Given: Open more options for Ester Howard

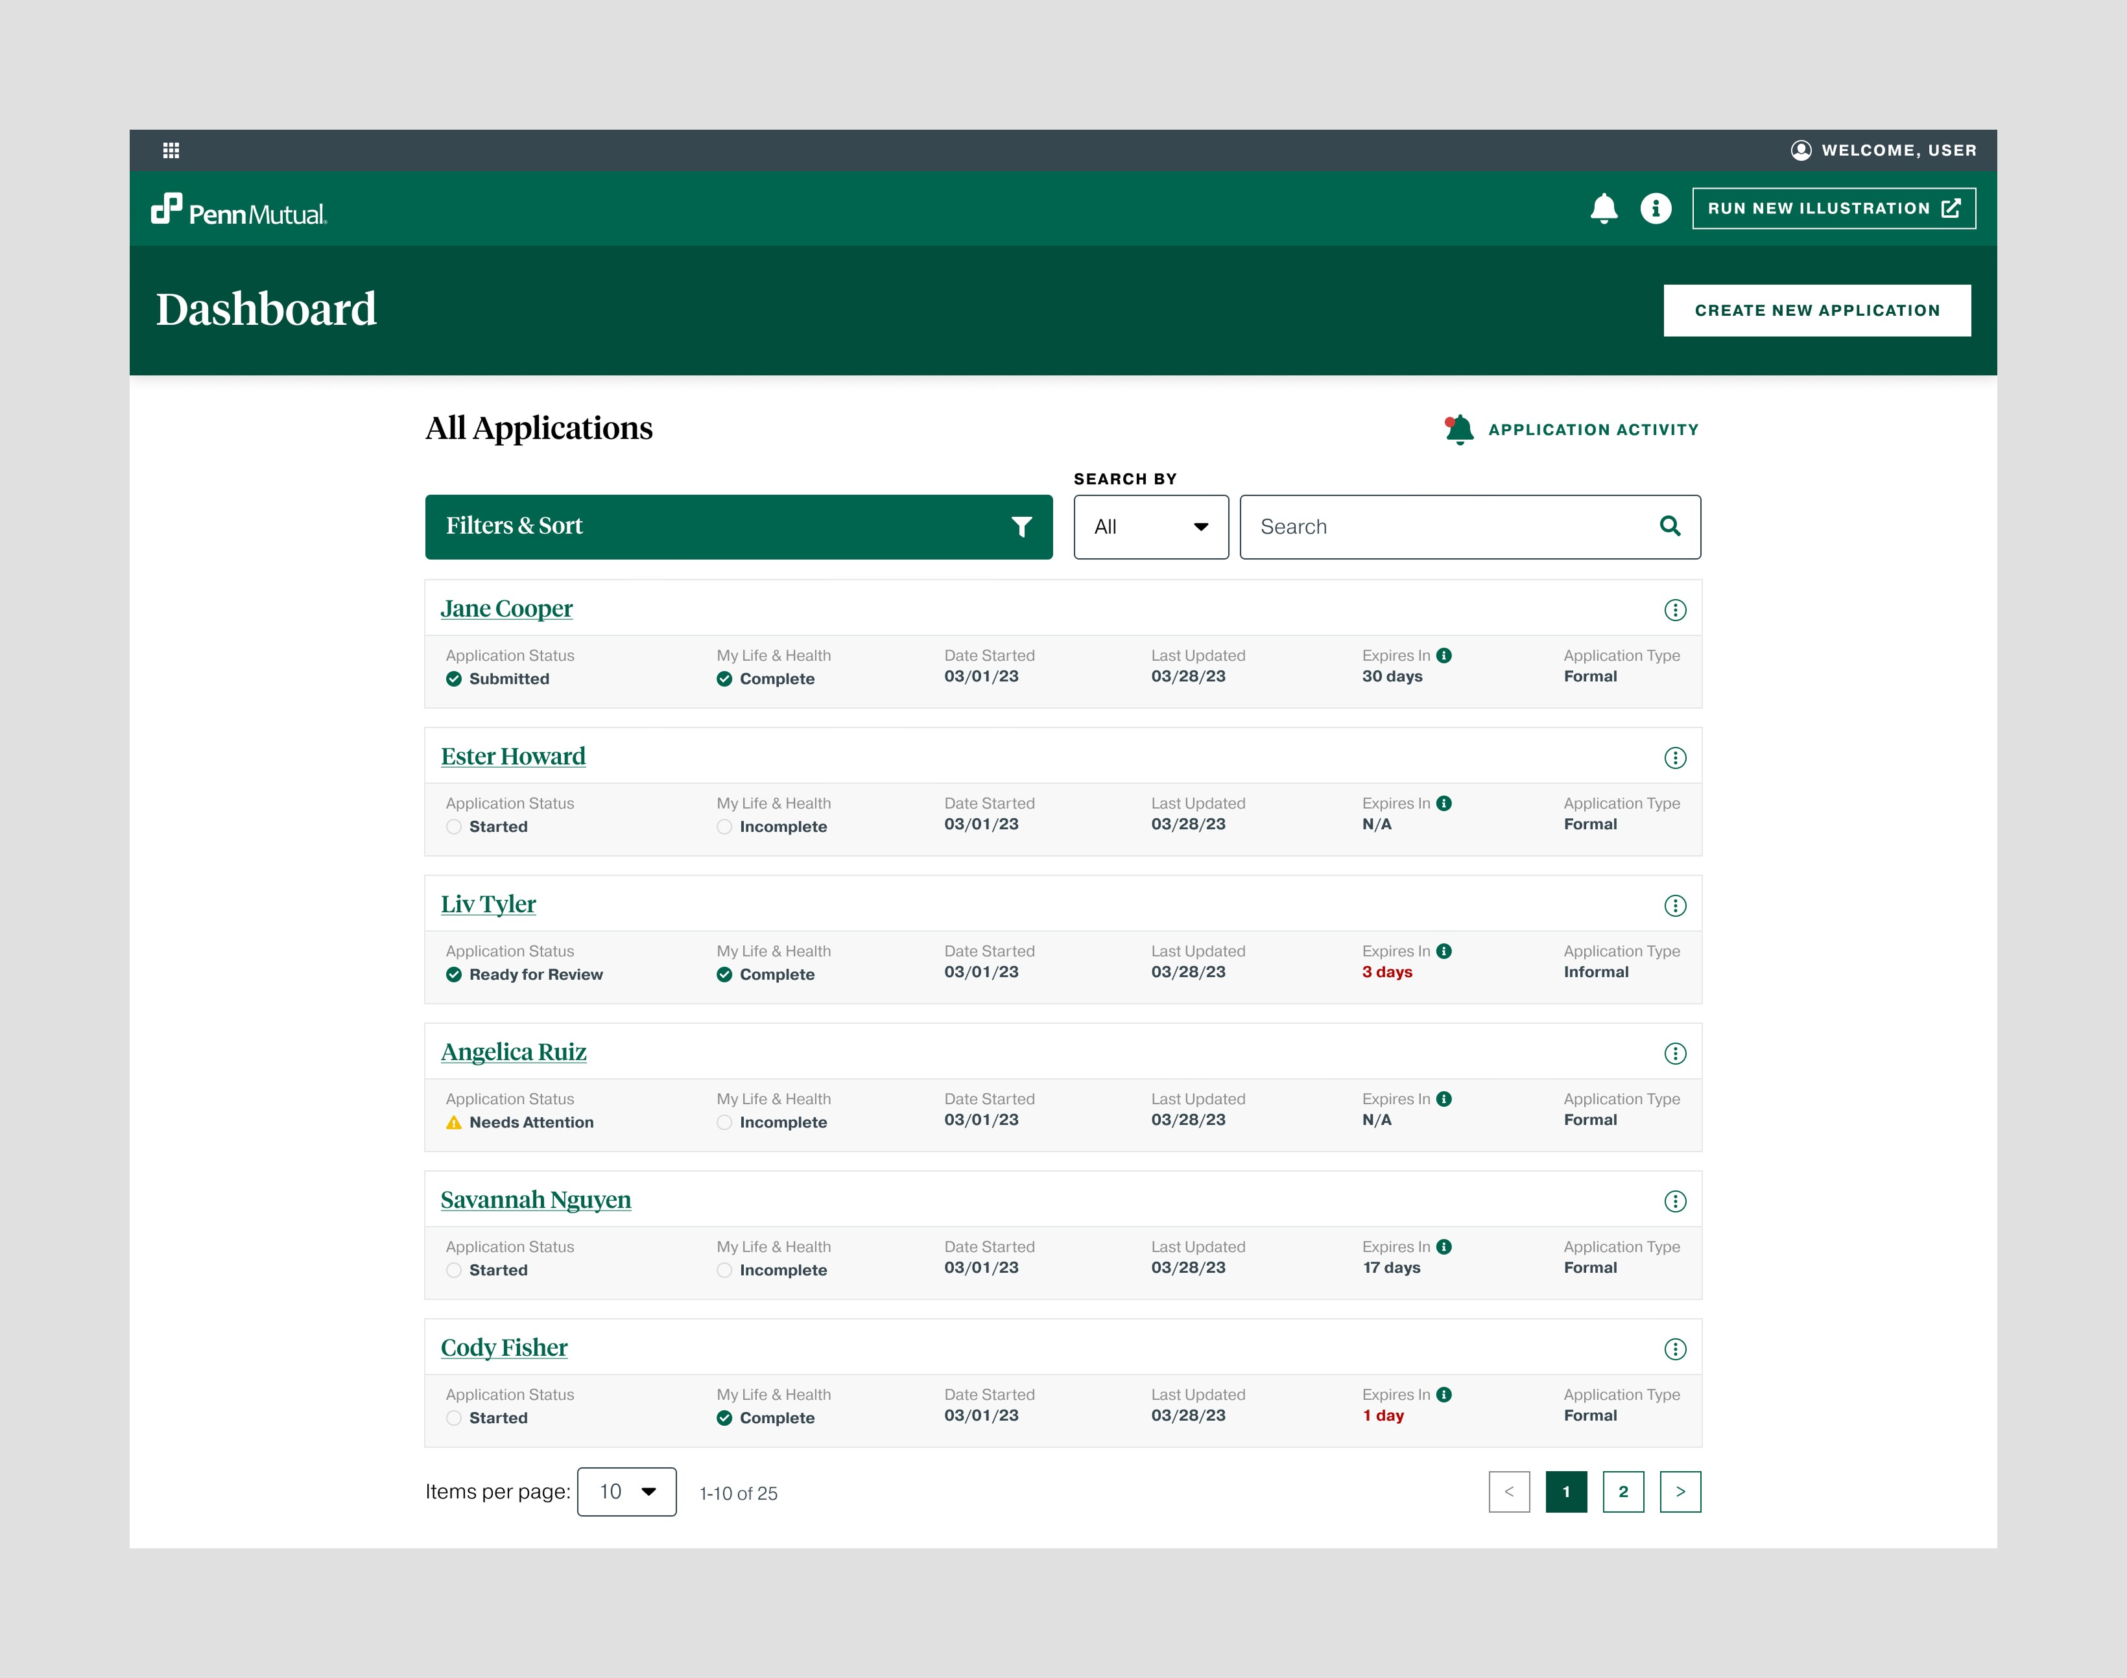Looking at the screenshot, I should tap(1675, 757).
